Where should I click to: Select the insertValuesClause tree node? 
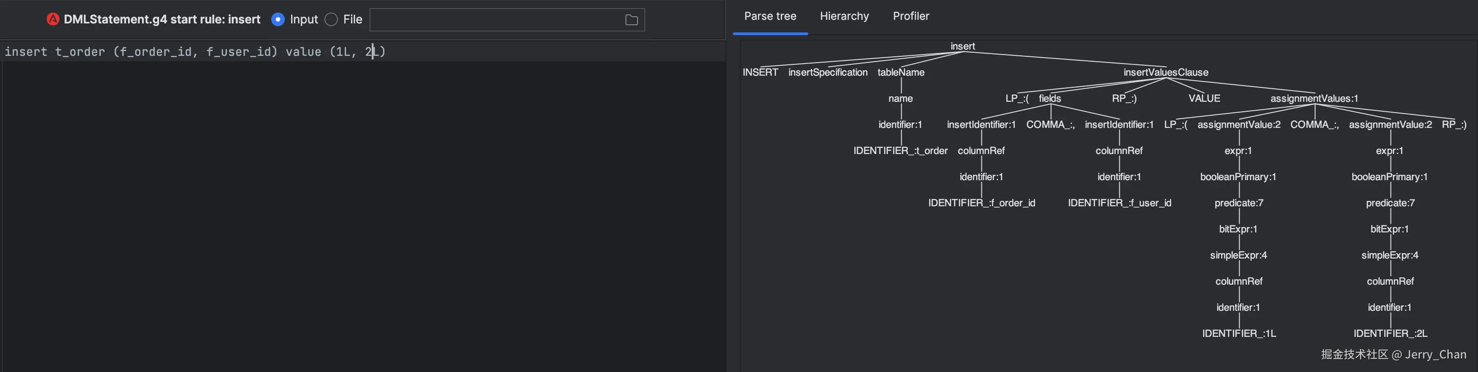tap(1165, 73)
